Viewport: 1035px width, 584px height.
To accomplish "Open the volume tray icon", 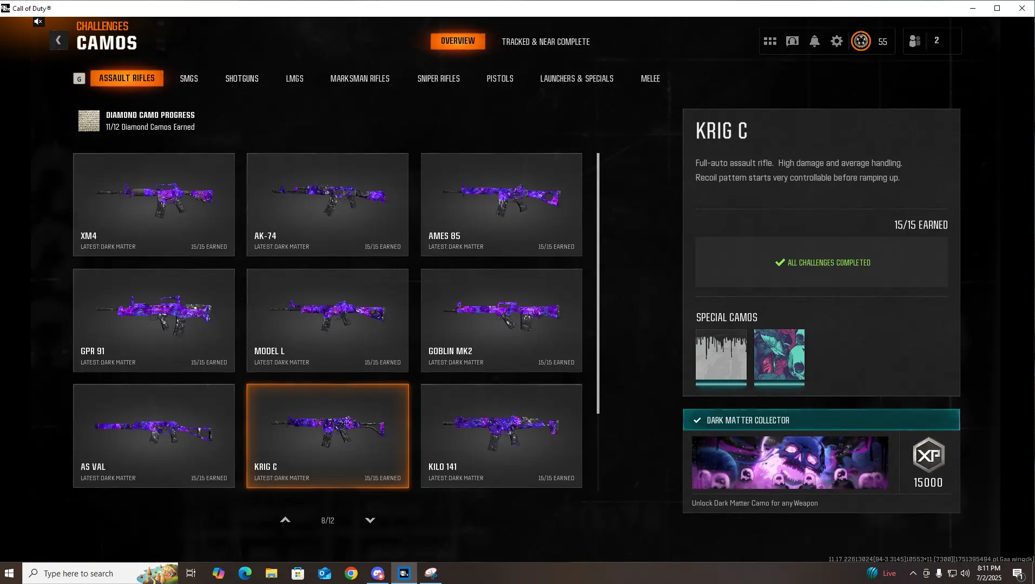I will coord(965,573).
